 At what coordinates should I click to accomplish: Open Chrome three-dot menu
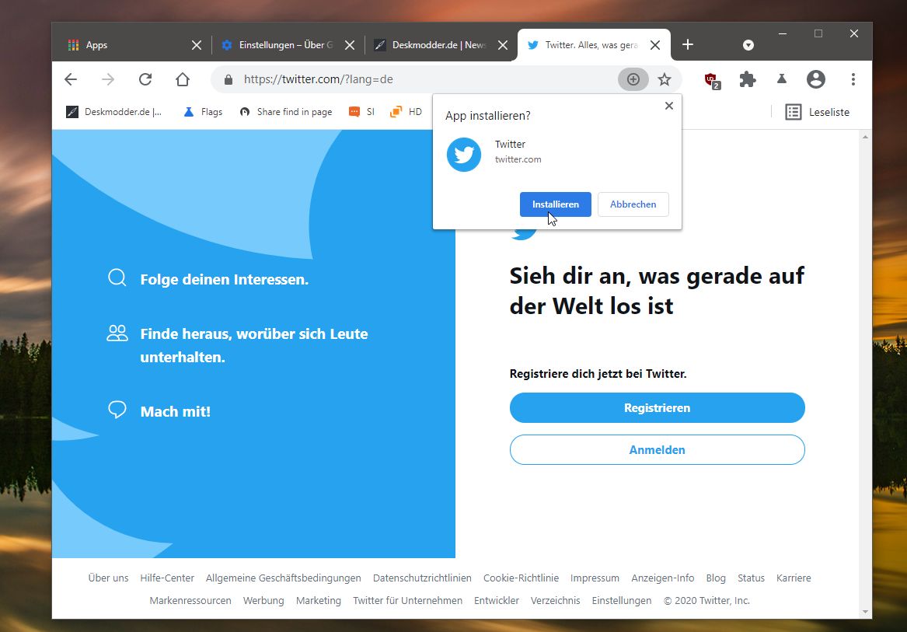[x=853, y=79]
